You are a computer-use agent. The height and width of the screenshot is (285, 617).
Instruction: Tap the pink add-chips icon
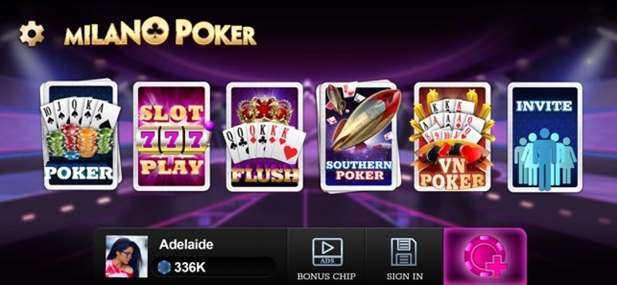[485, 256]
